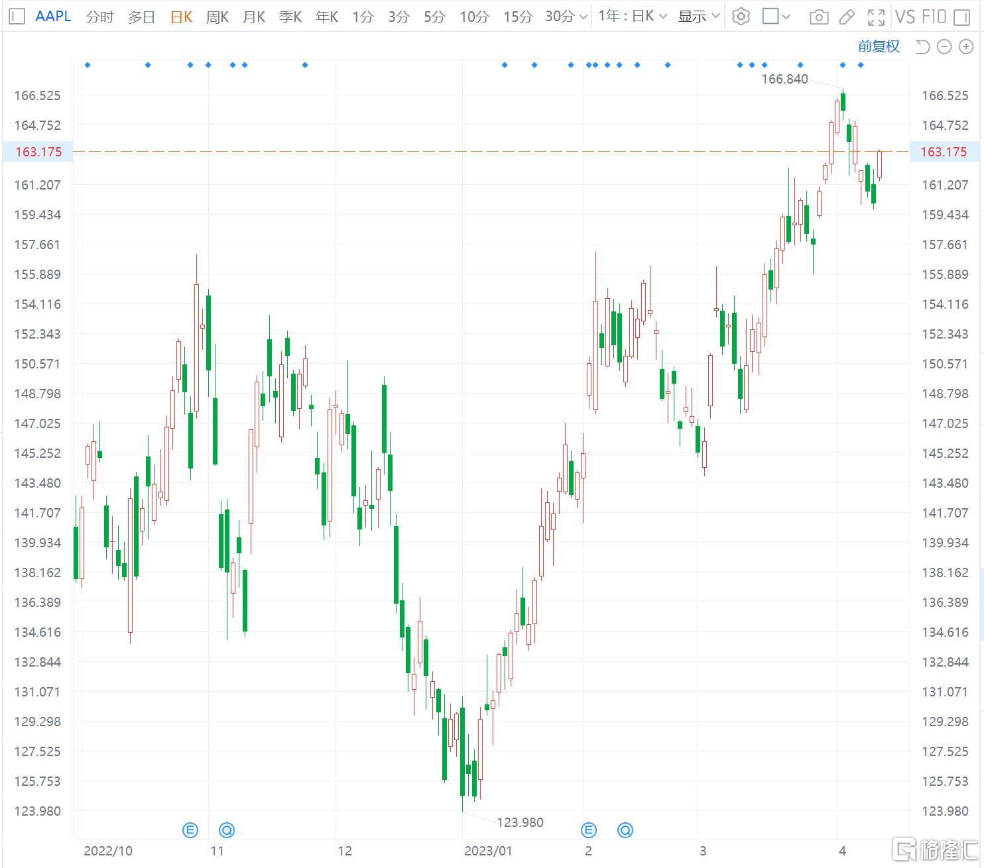This screenshot has height=868, width=984.
Task: Open the 1年 : 日K range dropdown
Action: pyautogui.click(x=633, y=17)
